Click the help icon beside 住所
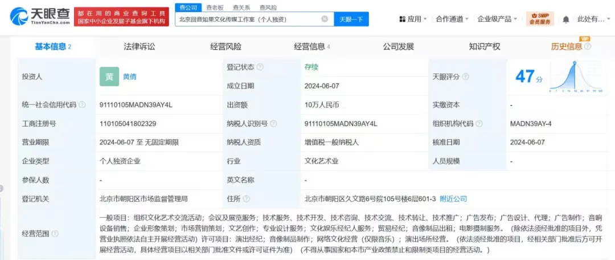This screenshot has height=260, width=615. (247, 199)
